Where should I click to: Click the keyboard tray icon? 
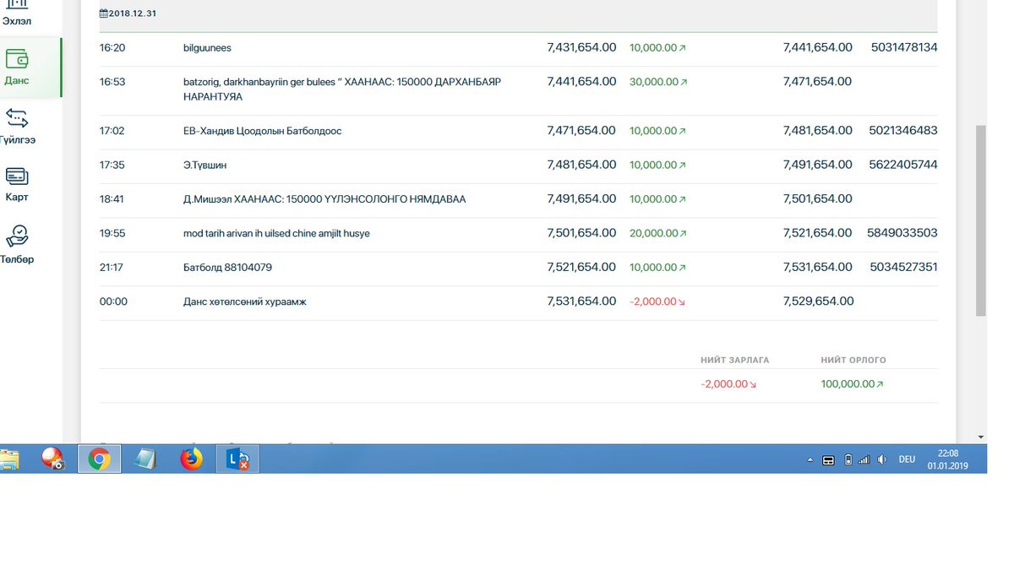tap(829, 460)
